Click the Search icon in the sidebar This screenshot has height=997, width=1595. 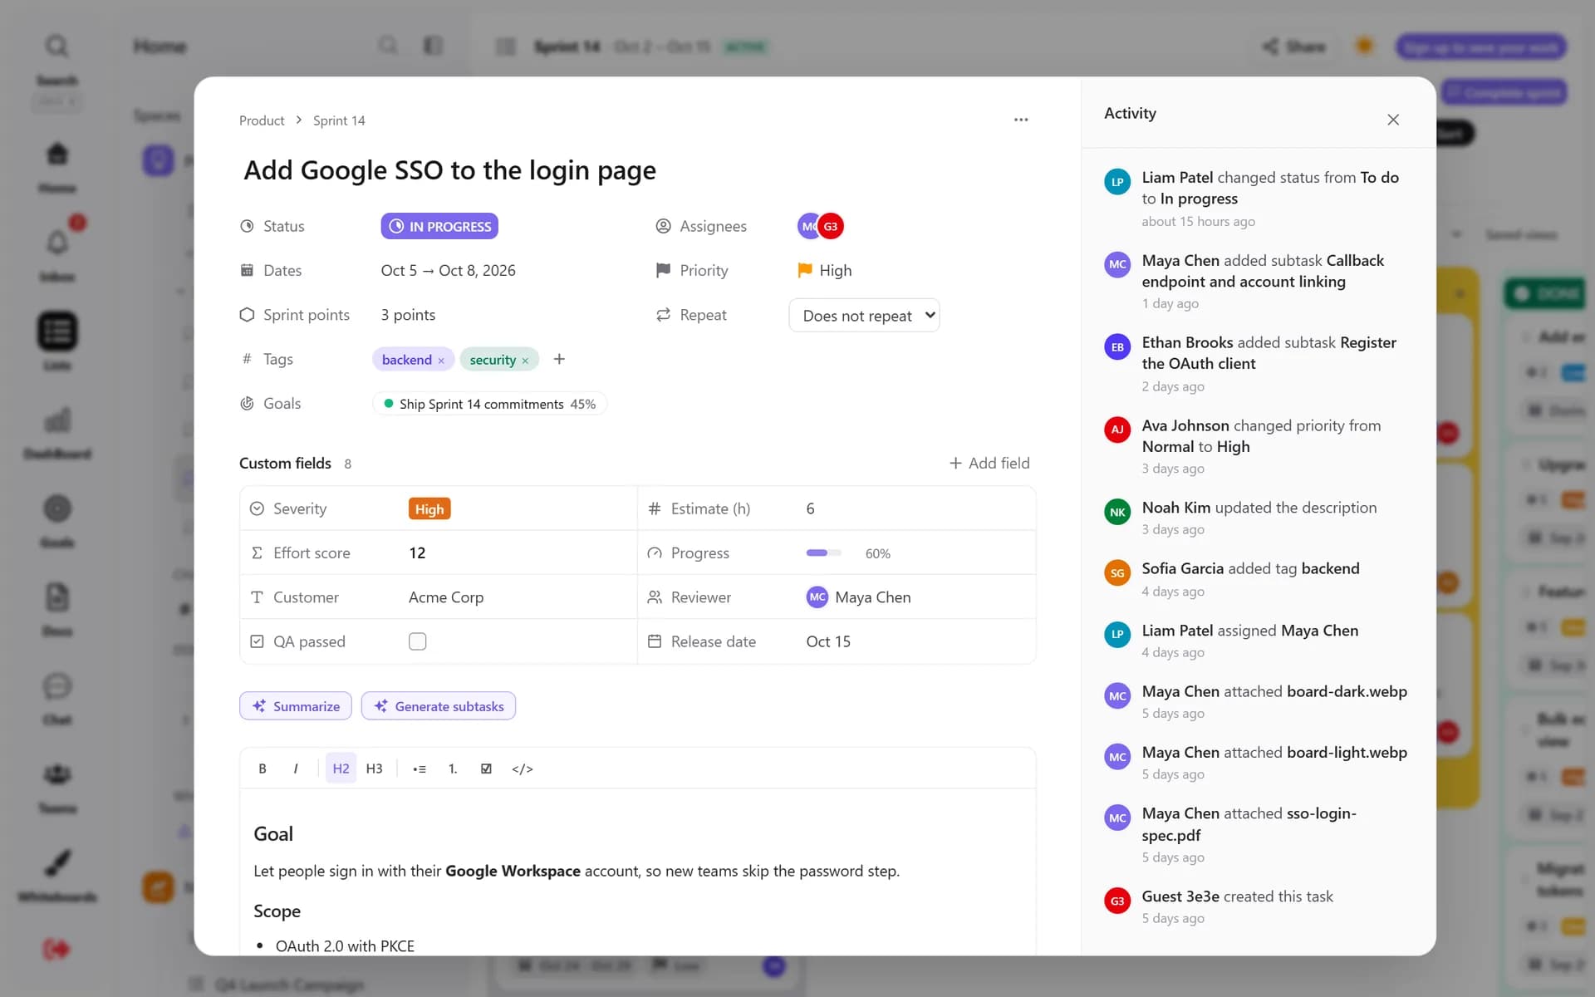pyautogui.click(x=56, y=47)
